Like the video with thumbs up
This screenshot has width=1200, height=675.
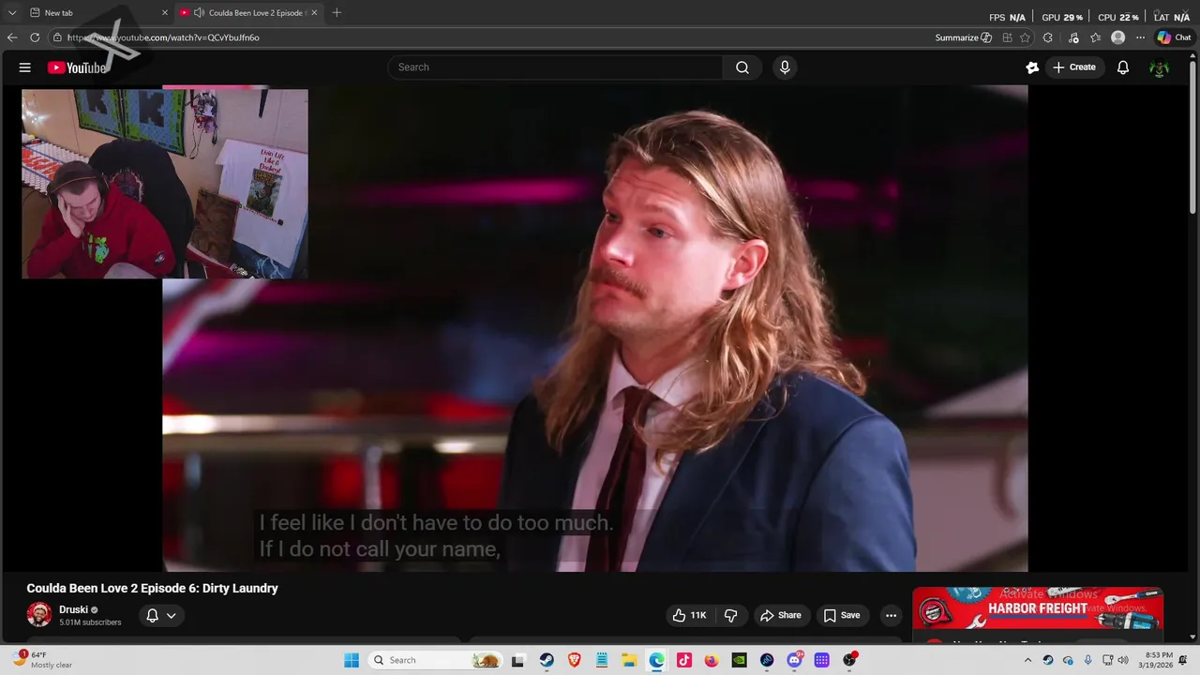689,615
